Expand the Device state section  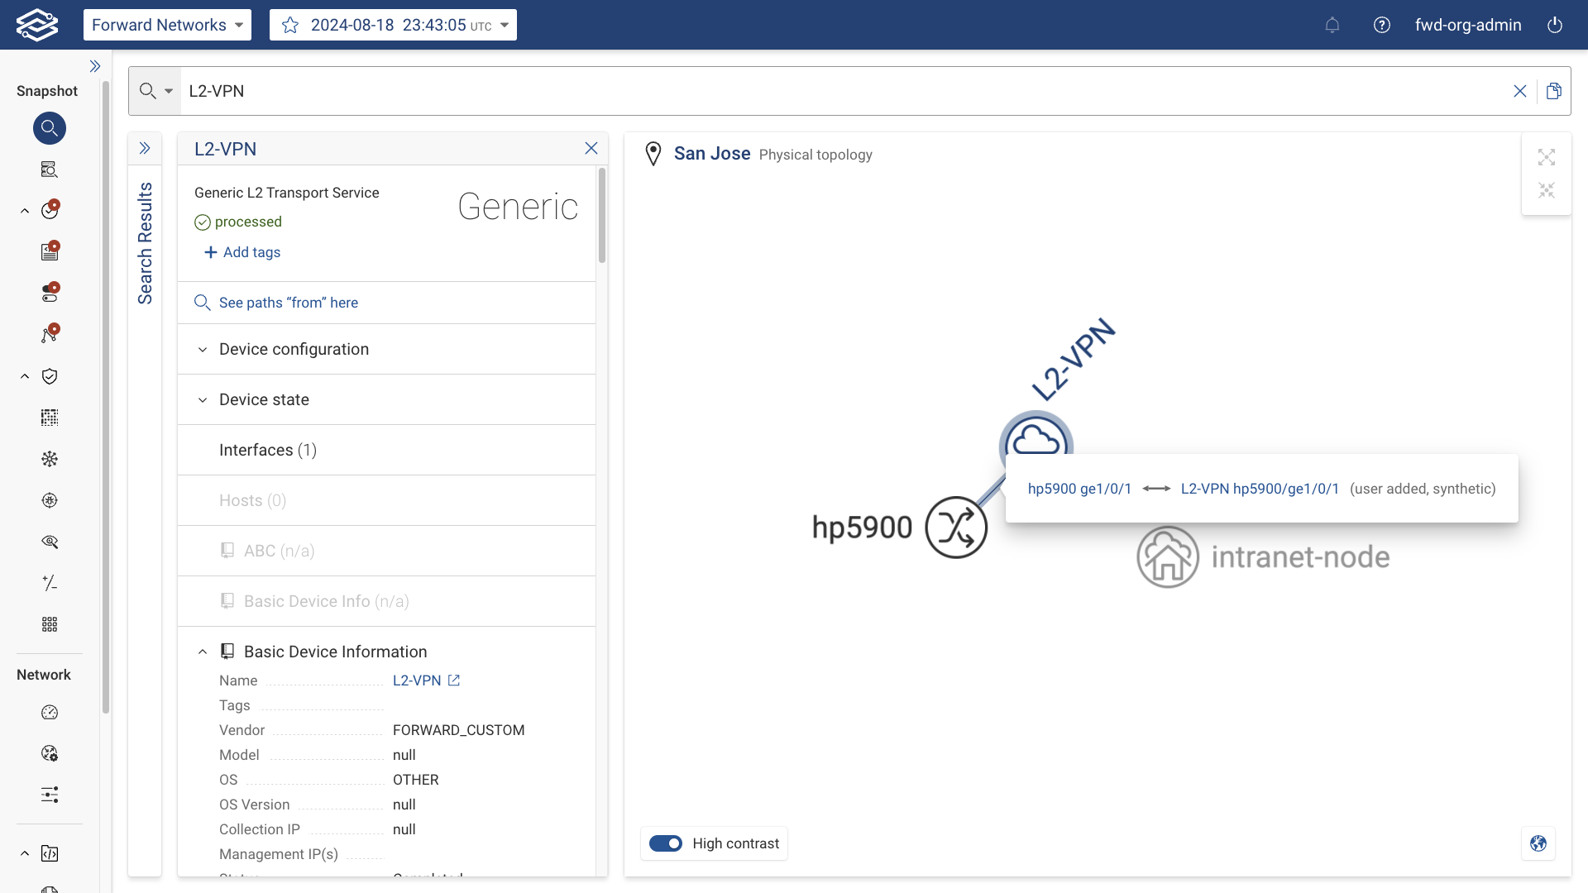pos(264,399)
